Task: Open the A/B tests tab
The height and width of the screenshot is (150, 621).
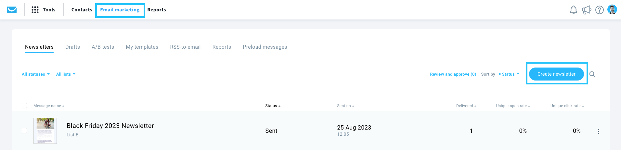Action: coord(103,47)
